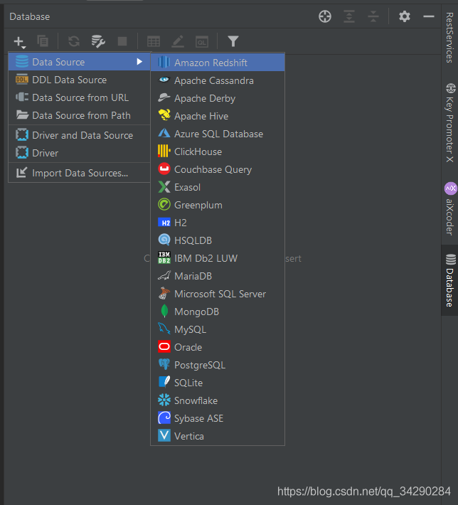Click the Expand All icon
This screenshot has width=458, height=505.
pyautogui.click(x=349, y=16)
